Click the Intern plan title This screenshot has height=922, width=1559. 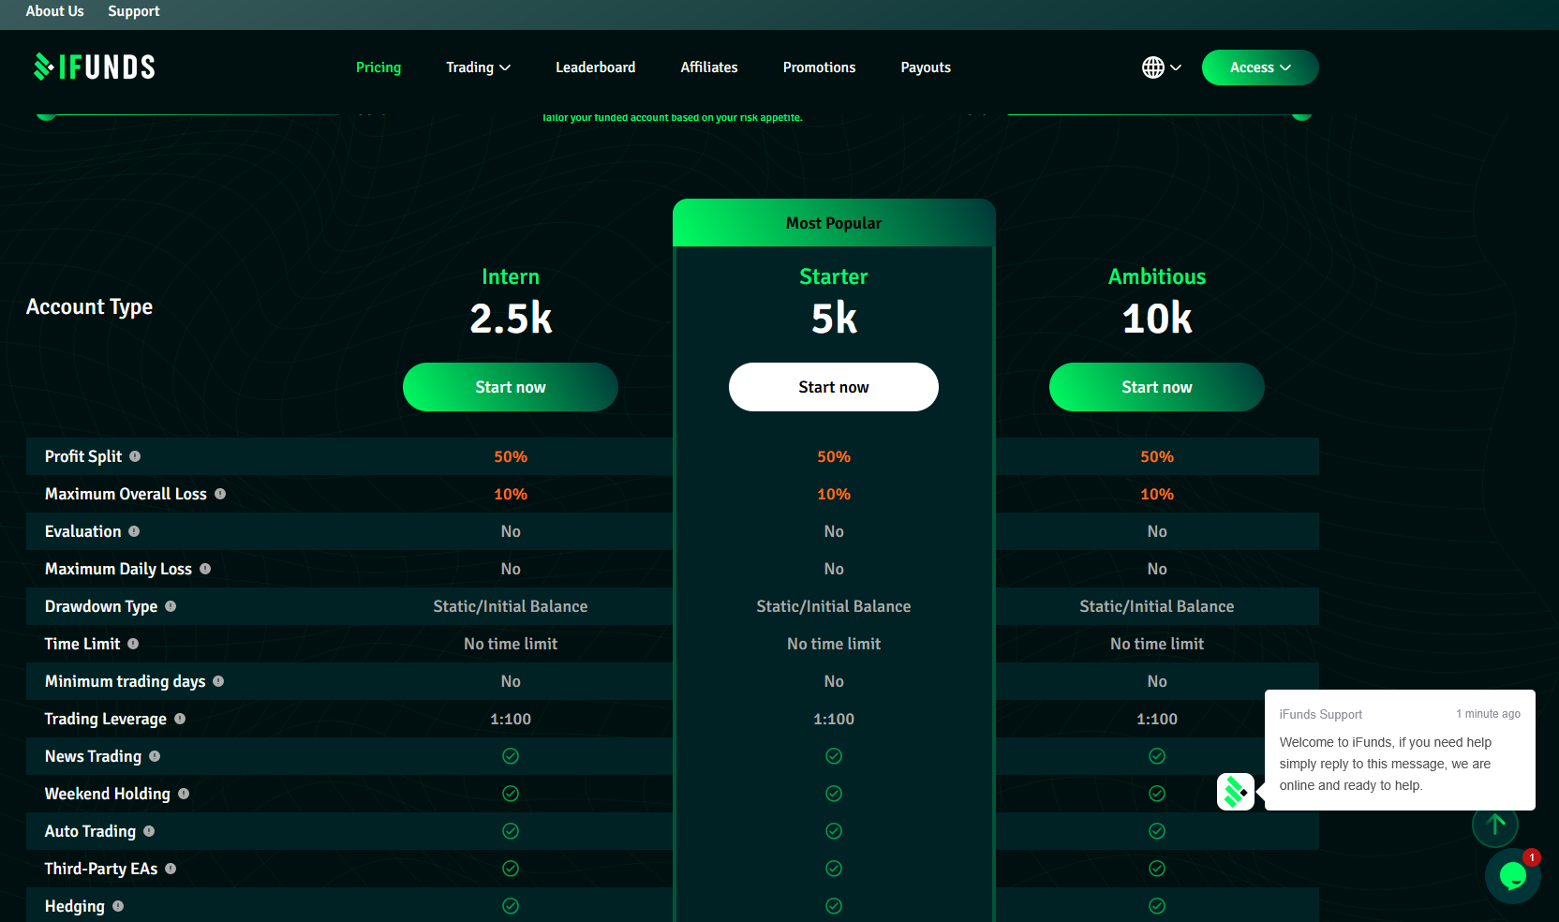point(511,276)
